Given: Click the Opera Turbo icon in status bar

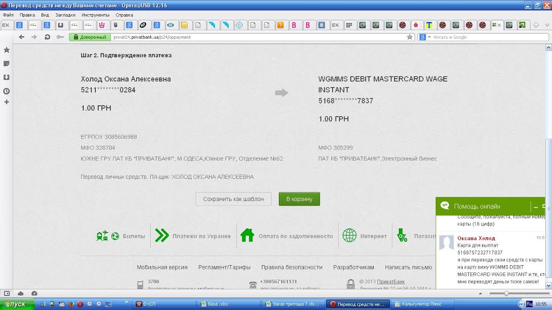Looking at the screenshot, I should [34, 293].
